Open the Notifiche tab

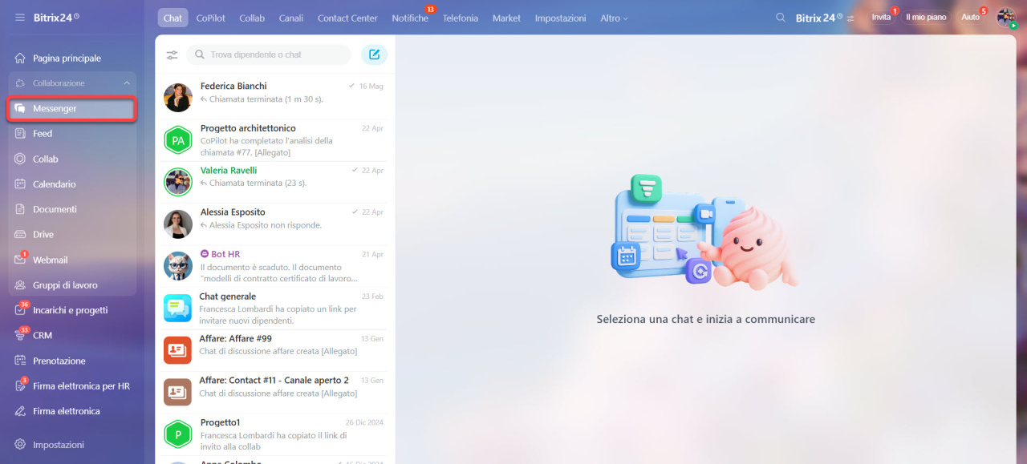click(410, 18)
